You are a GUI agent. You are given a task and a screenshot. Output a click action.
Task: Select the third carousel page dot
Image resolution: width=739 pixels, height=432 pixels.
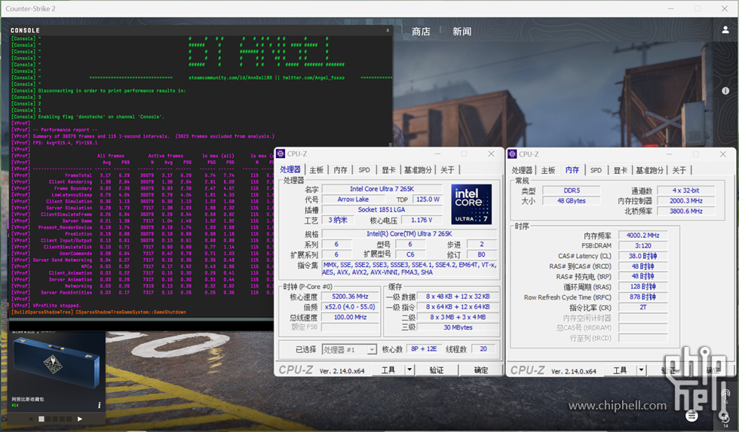point(54,418)
